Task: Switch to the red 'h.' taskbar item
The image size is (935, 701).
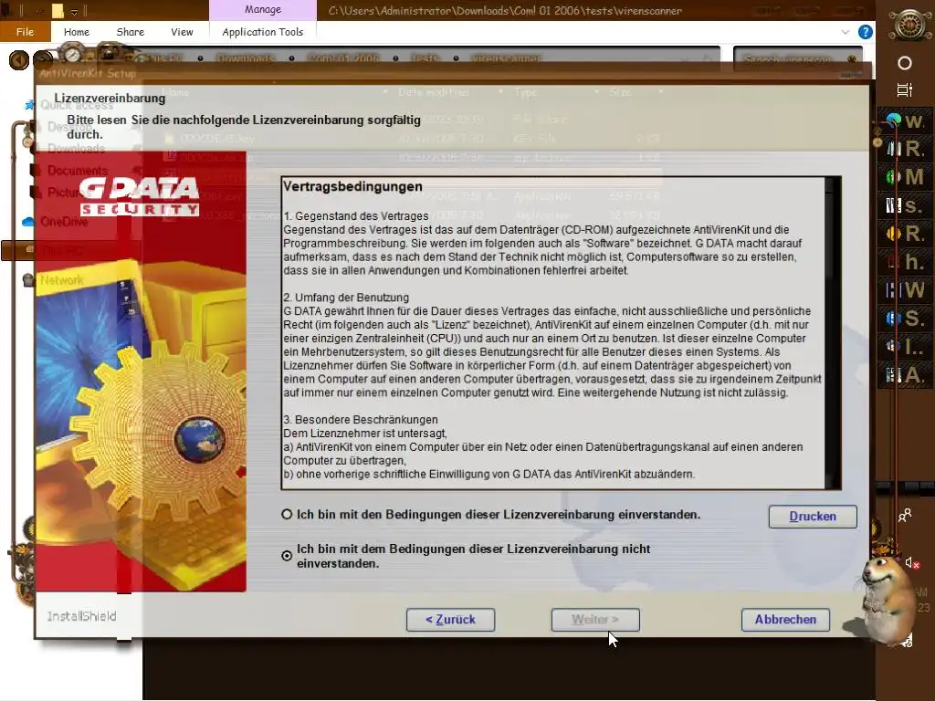Action: click(x=905, y=262)
